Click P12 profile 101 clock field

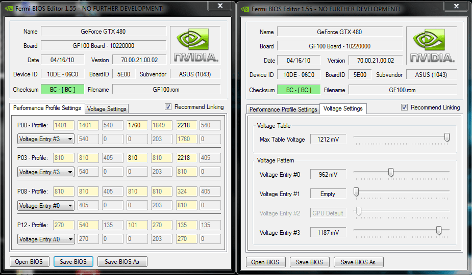click(137, 225)
